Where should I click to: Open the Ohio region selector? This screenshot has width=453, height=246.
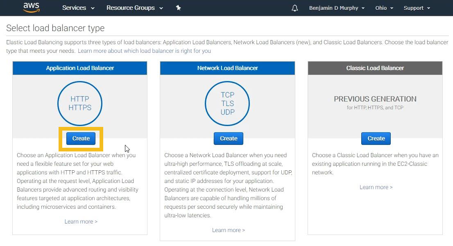384,8
